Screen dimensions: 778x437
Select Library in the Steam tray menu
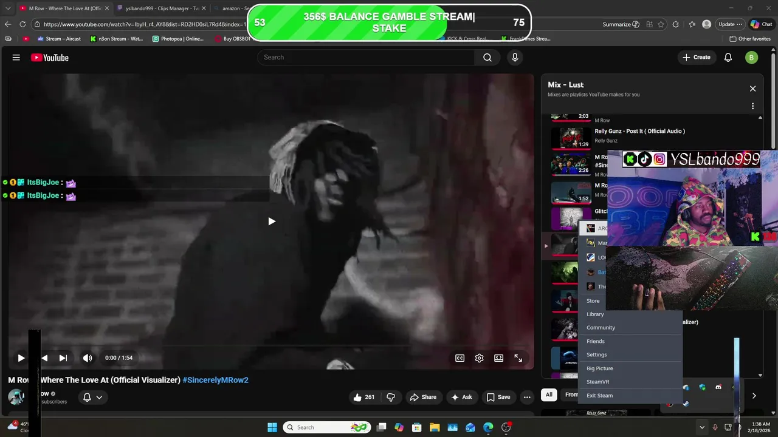click(x=630, y=314)
